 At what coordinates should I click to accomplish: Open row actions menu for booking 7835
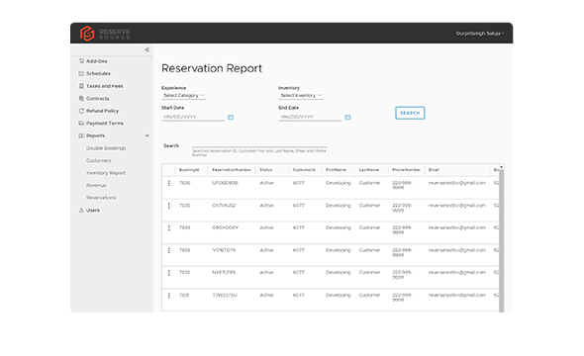169,206
